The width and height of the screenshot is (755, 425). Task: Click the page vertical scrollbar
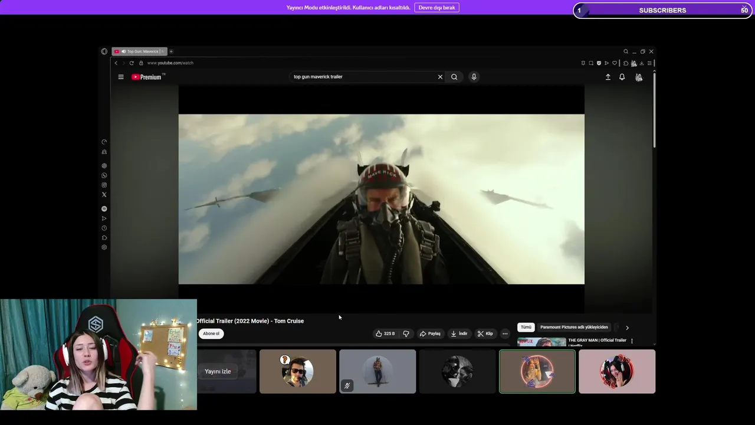pos(654,109)
